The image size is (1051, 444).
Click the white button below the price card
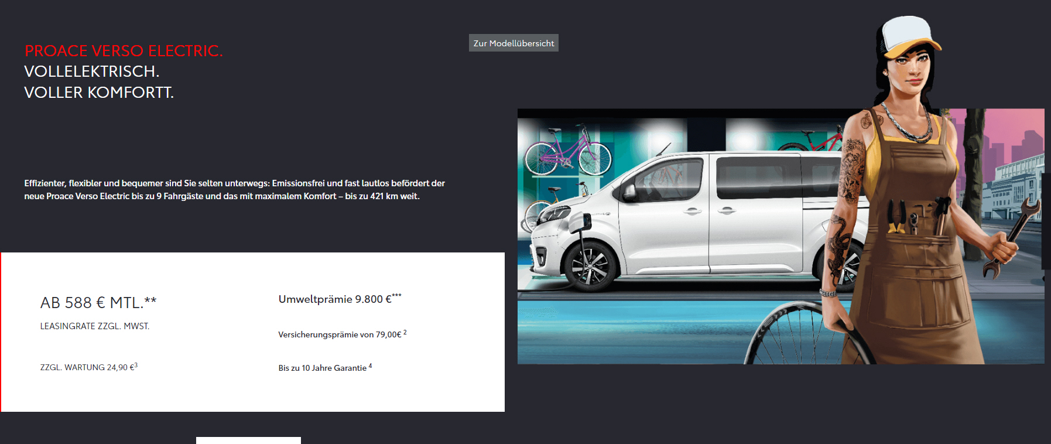pyautogui.click(x=248, y=440)
